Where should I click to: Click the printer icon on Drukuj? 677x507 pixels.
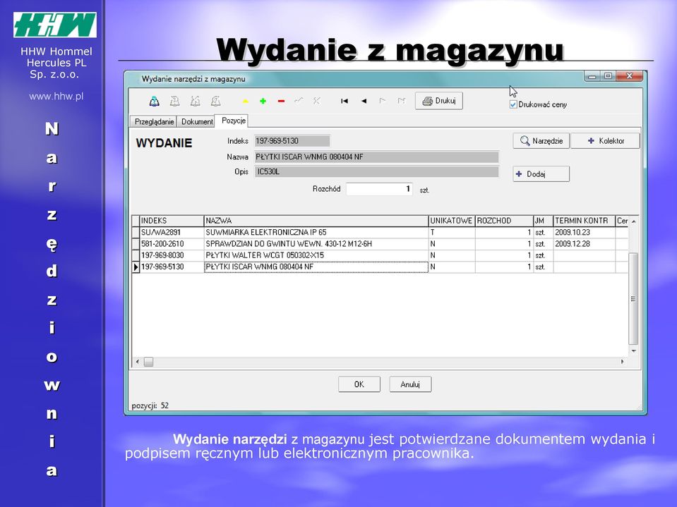click(x=427, y=101)
